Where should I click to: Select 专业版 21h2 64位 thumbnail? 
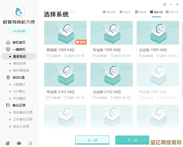pos(65,75)
